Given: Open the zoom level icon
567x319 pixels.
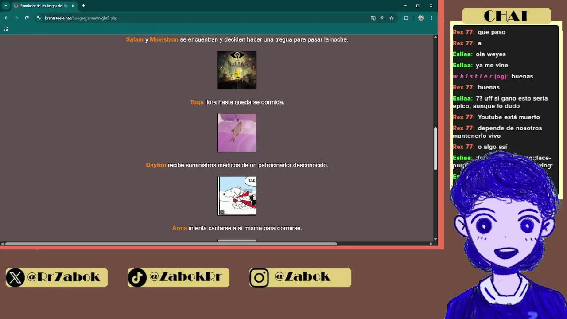Looking at the screenshot, I should coord(382,18).
